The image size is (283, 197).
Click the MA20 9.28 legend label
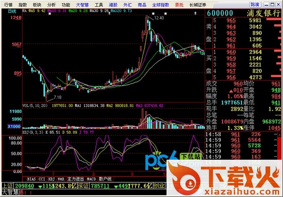pyautogui.click(x=78, y=11)
